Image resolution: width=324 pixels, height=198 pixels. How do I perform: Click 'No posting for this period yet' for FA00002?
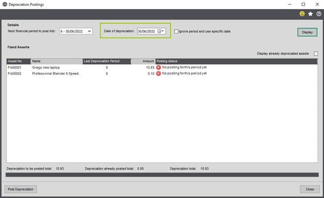coord(184,73)
